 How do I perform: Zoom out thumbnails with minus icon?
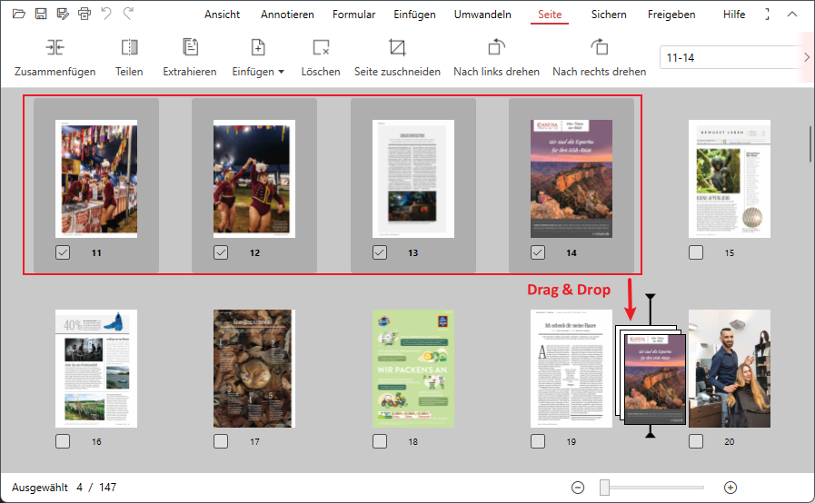pyautogui.click(x=578, y=488)
